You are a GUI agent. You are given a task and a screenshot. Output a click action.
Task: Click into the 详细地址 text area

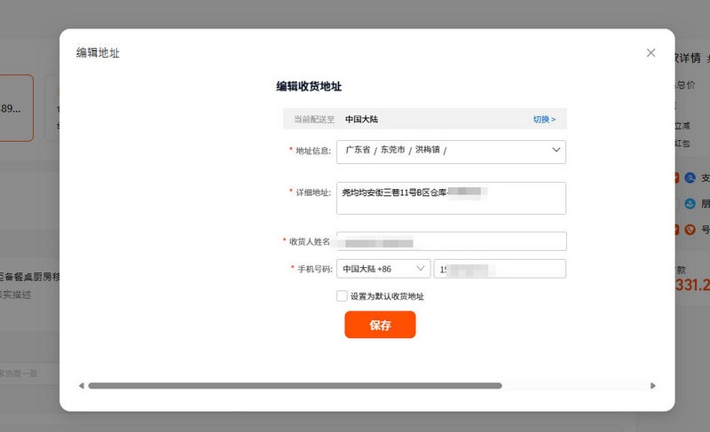pos(451,198)
